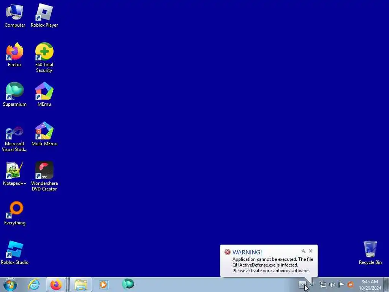Select the Roblox Player shortcut
The height and width of the screenshot is (292, 389).
tap(44, 15)
